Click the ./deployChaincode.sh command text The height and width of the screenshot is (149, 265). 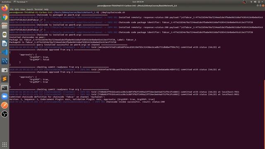click(x=113, y=12)
